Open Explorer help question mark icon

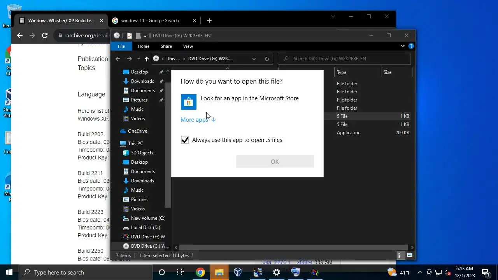coord(411,46)
